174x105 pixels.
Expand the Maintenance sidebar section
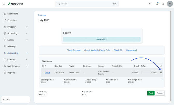click(x=27, y=66)
